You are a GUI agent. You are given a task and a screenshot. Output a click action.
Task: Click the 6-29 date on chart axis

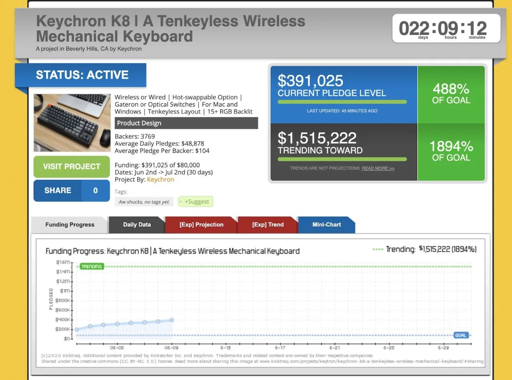444,348
